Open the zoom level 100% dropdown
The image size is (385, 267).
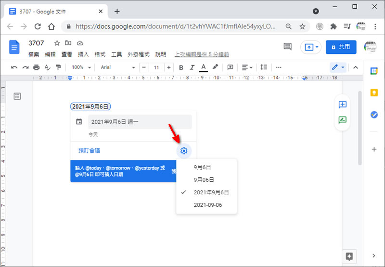coord(81,67)
